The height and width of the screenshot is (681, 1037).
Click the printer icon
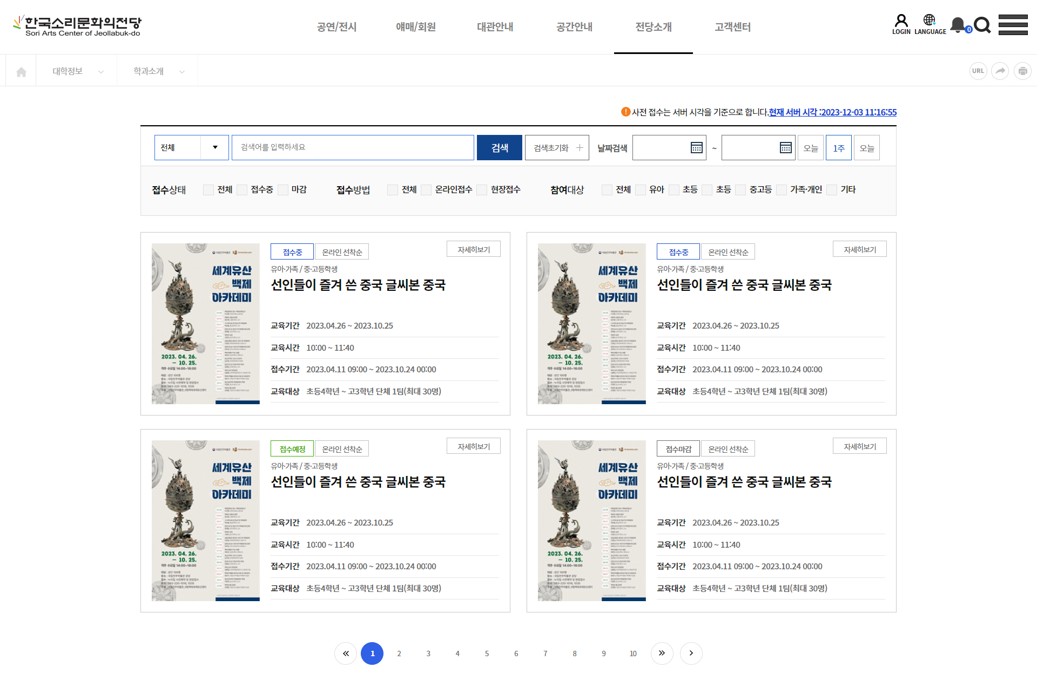pos(1022,71)
